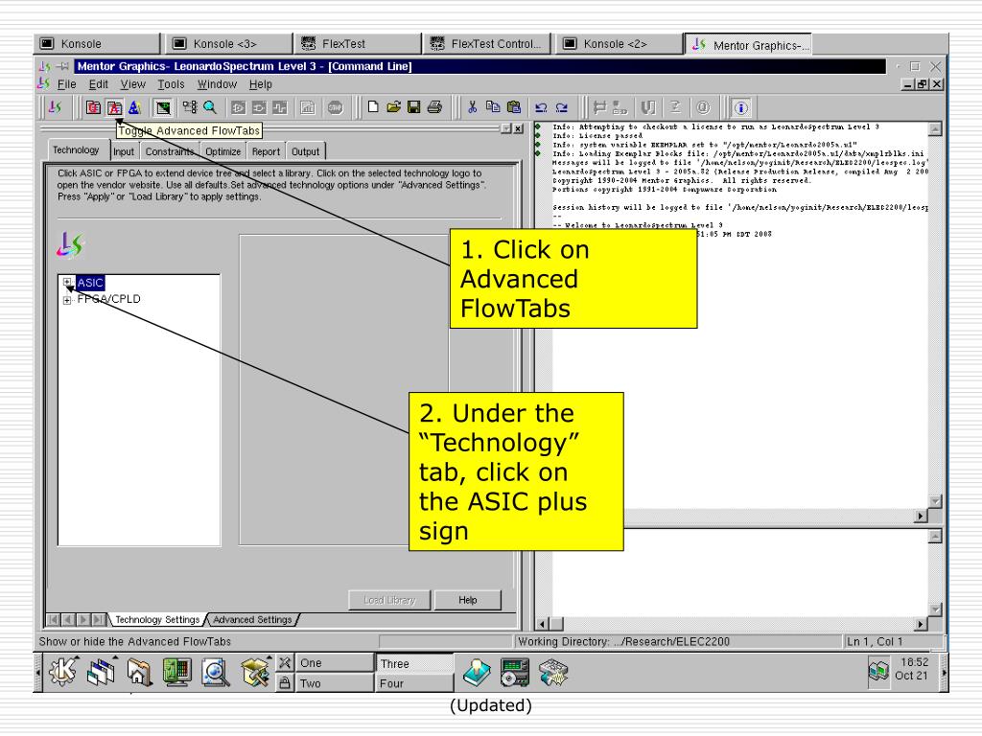Cut with the scissors icon

tap(472, 107)
